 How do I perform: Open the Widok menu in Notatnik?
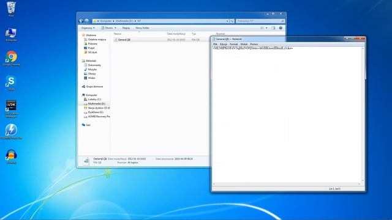tap(244, 44)
